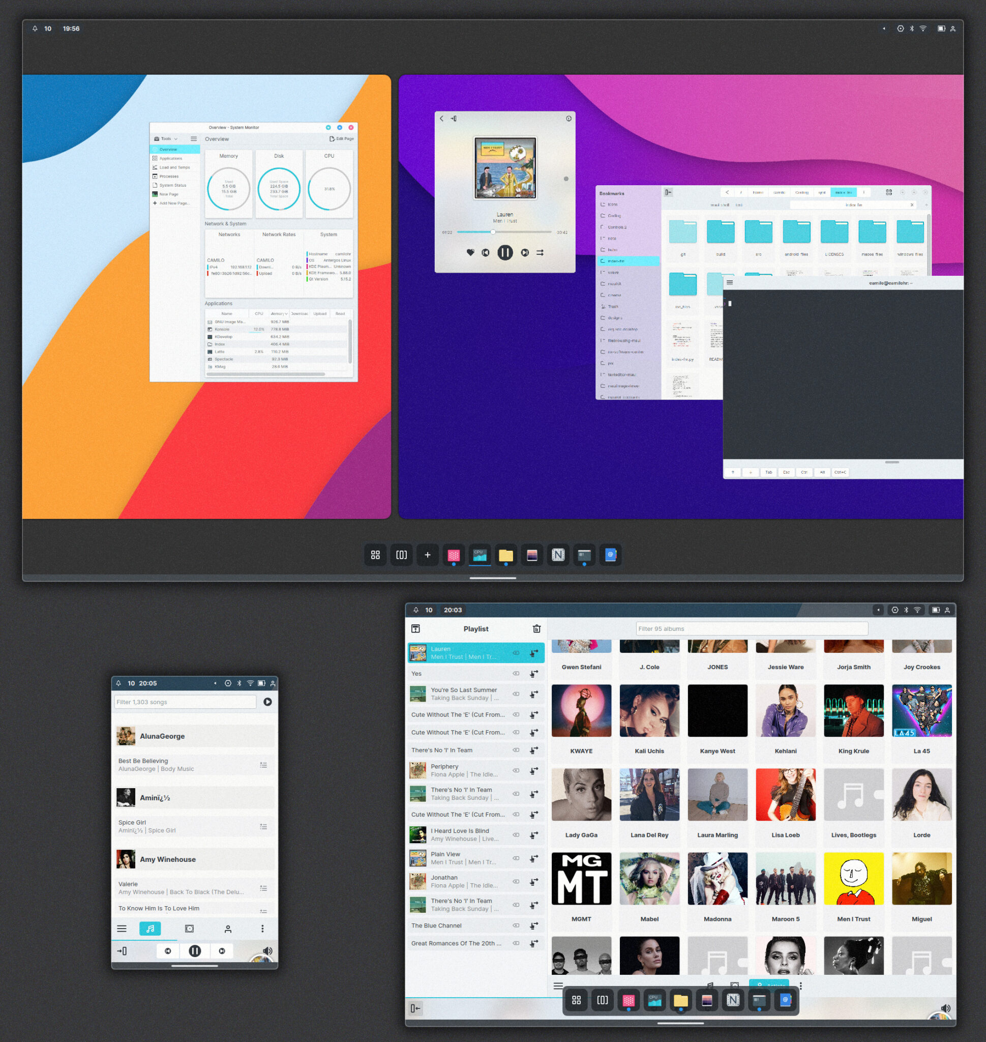
Task: Open queue options for Valerie
Action: pos(264,888)
